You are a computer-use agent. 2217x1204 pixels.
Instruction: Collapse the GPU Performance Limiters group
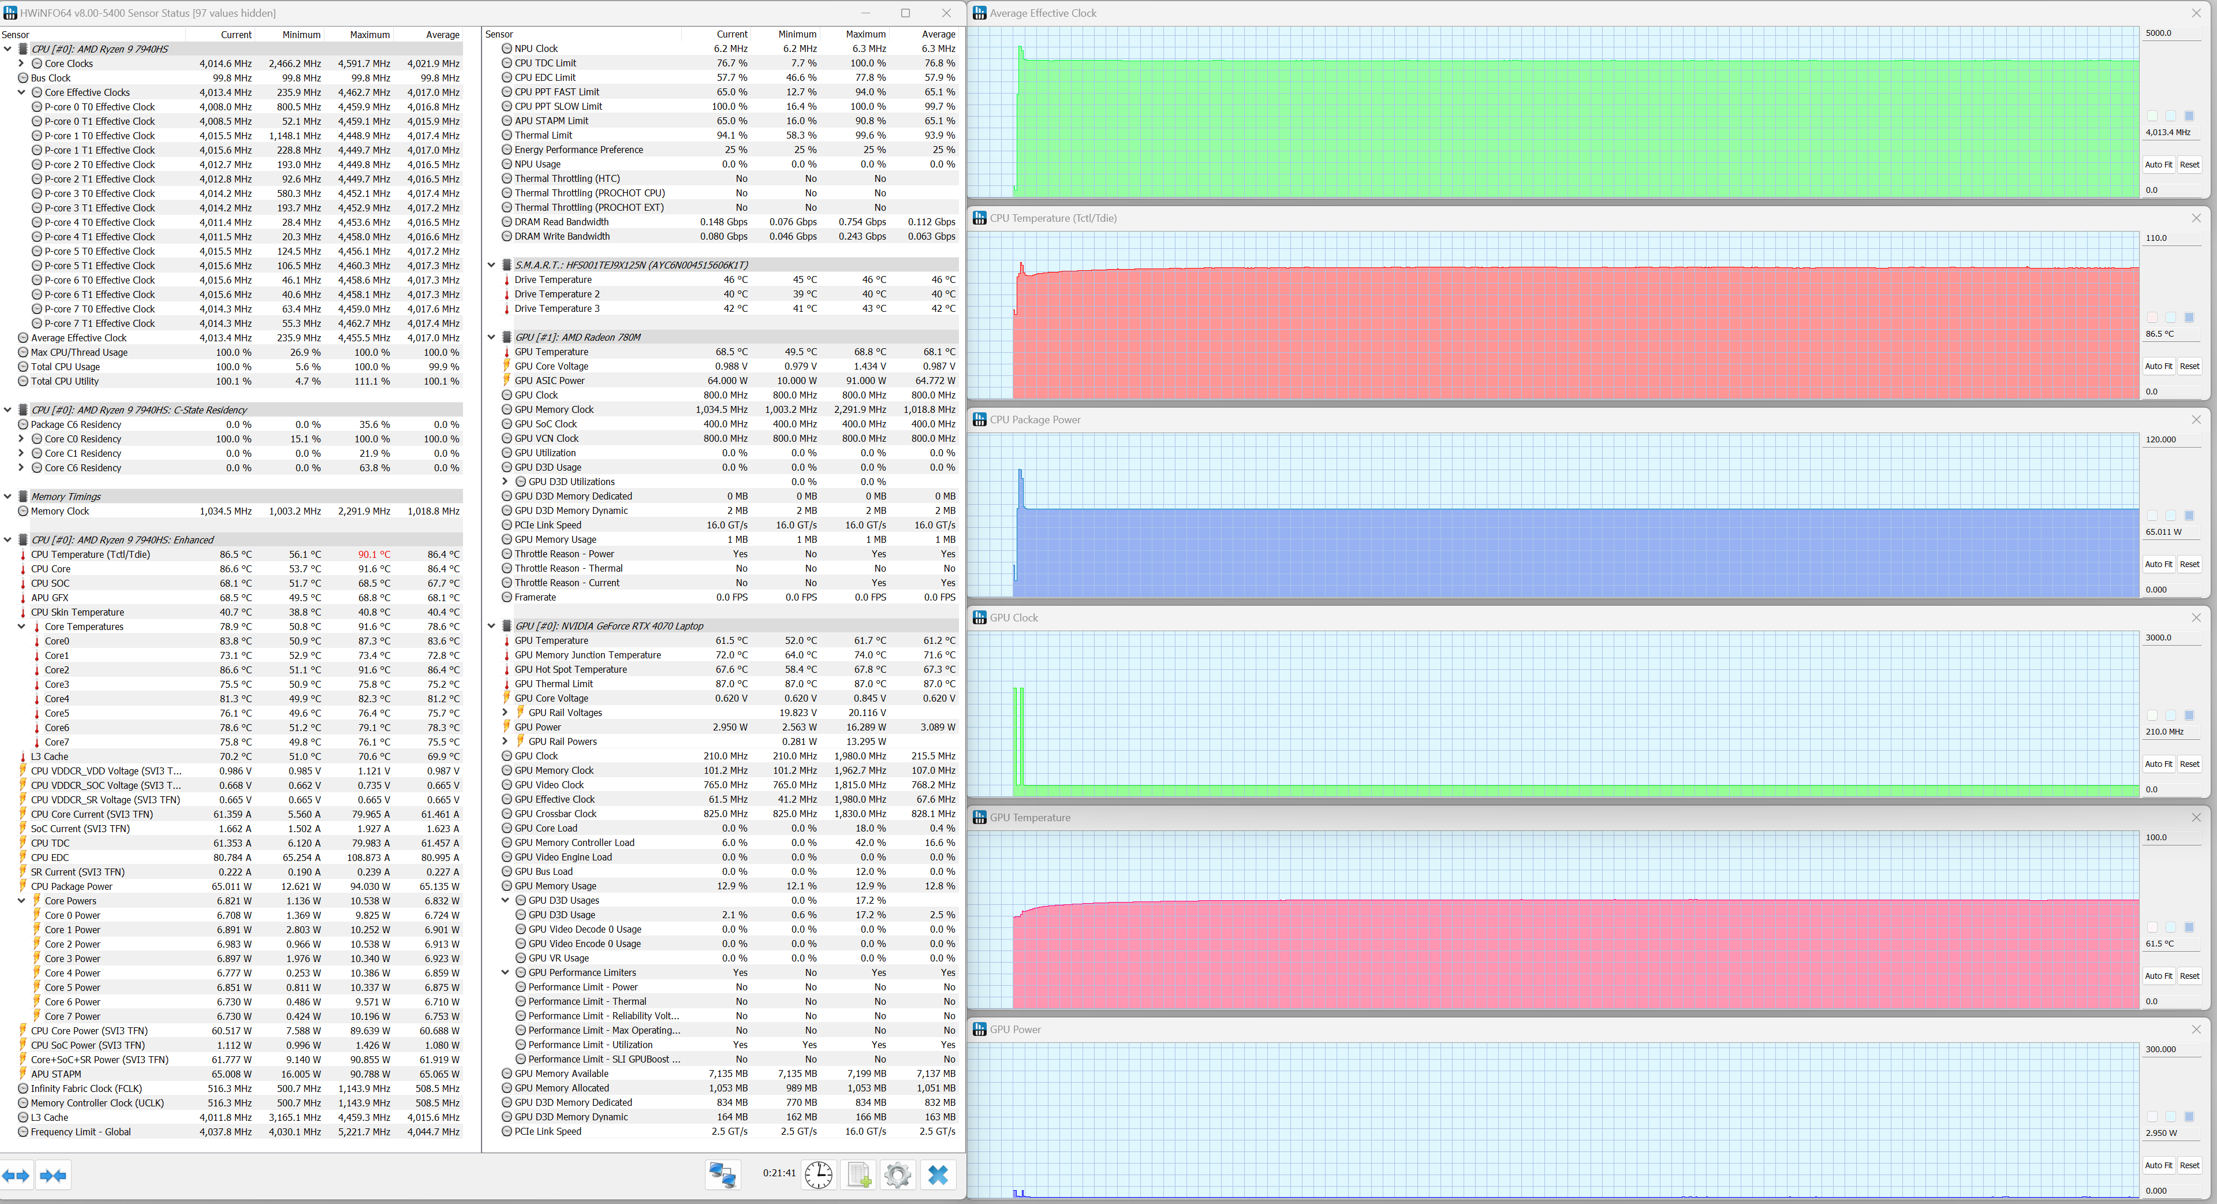coord(505,972)
